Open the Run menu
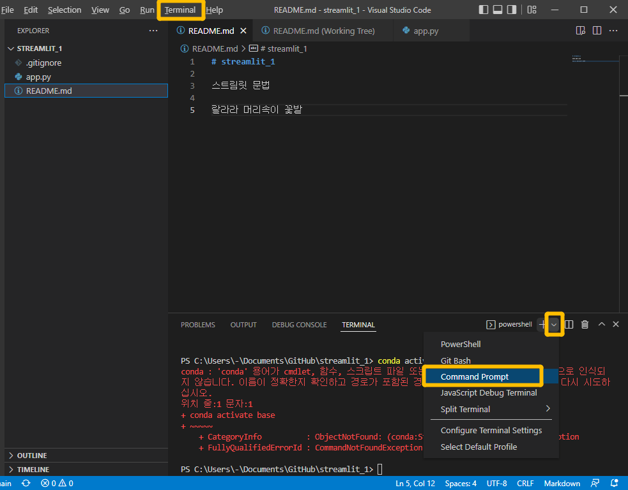This screenshot has height=490, width=628. tap(147, 10)
